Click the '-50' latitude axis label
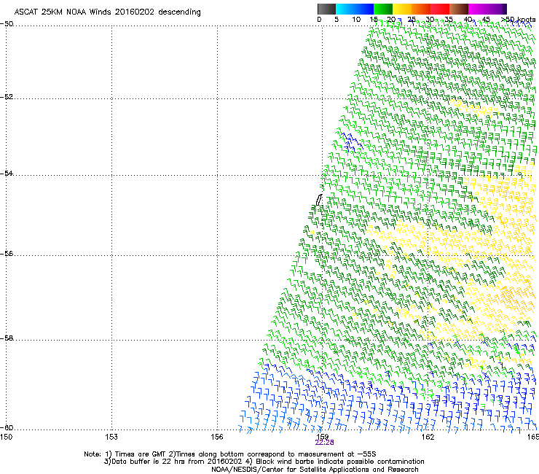 click(x=7, y=24)
